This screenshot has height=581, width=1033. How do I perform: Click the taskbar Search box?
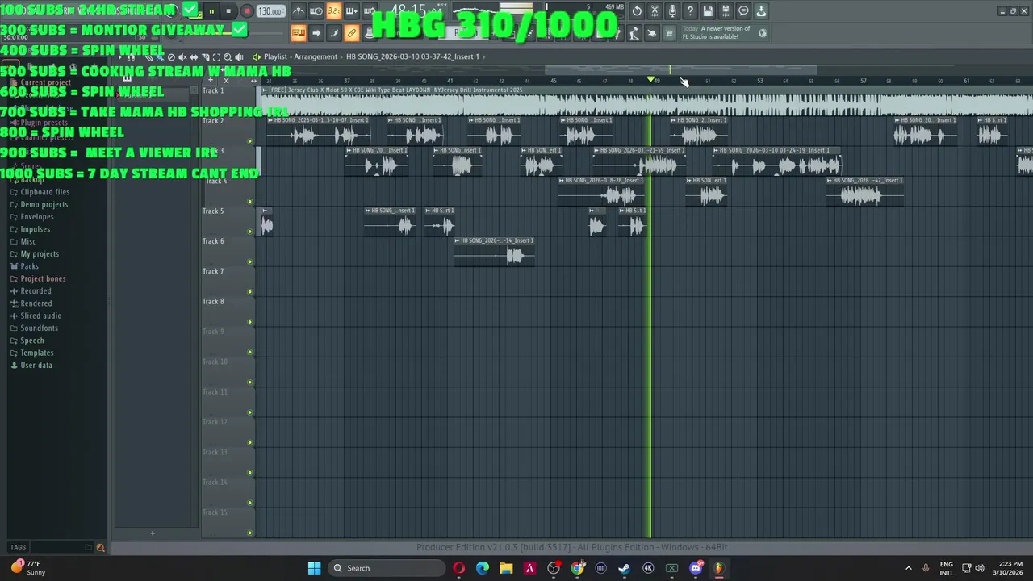pos(388,568)
